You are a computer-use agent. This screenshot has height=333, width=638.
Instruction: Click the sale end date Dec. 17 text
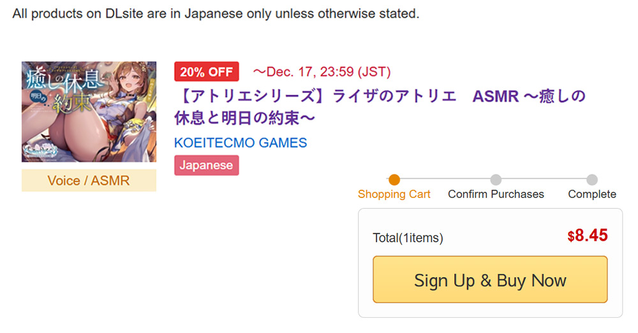(322, 72)
